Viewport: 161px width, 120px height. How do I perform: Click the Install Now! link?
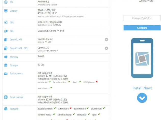tap(142, 88)
